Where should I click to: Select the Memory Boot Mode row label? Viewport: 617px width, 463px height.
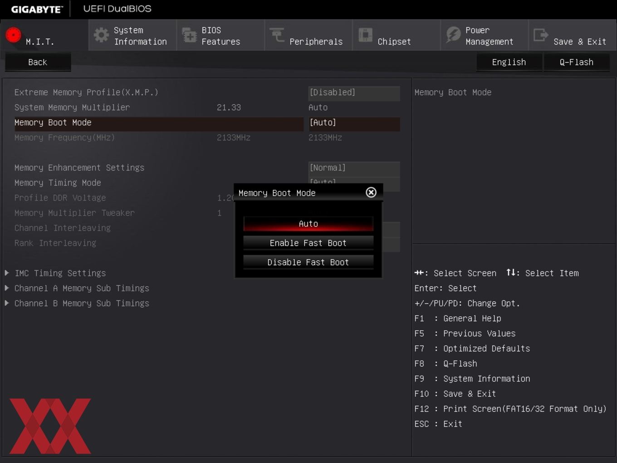tap(53, 123)
